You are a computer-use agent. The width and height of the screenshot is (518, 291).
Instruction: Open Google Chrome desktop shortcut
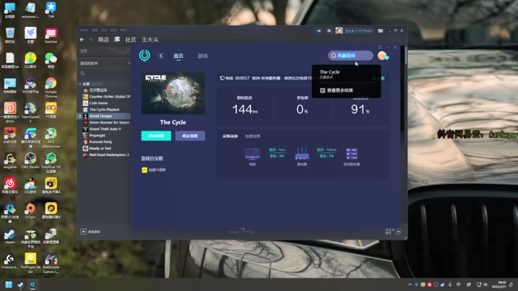[51, 87]
